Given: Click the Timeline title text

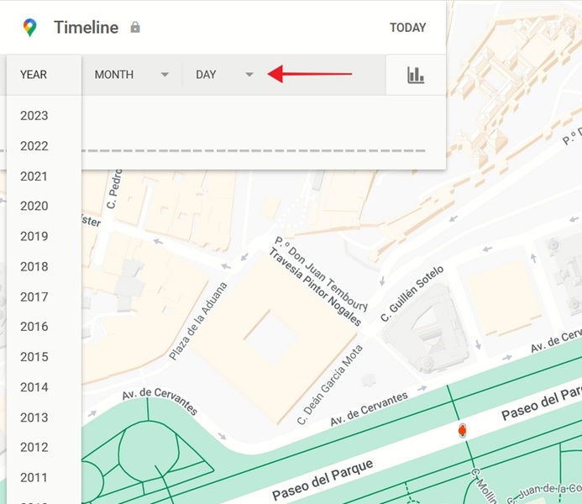Looking at the screenshot, I should 87,28.
